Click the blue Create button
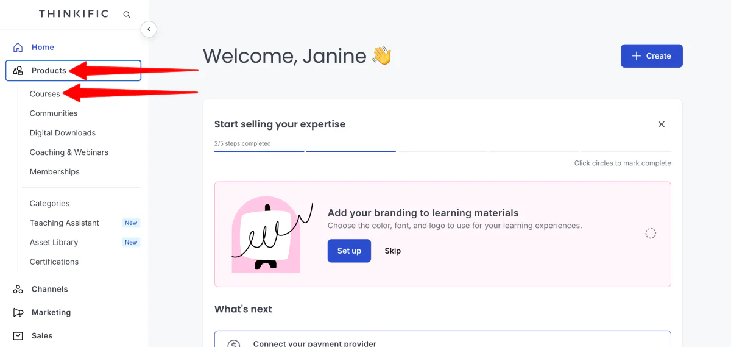The image size is (731, 347). click(x=652, y=56)
